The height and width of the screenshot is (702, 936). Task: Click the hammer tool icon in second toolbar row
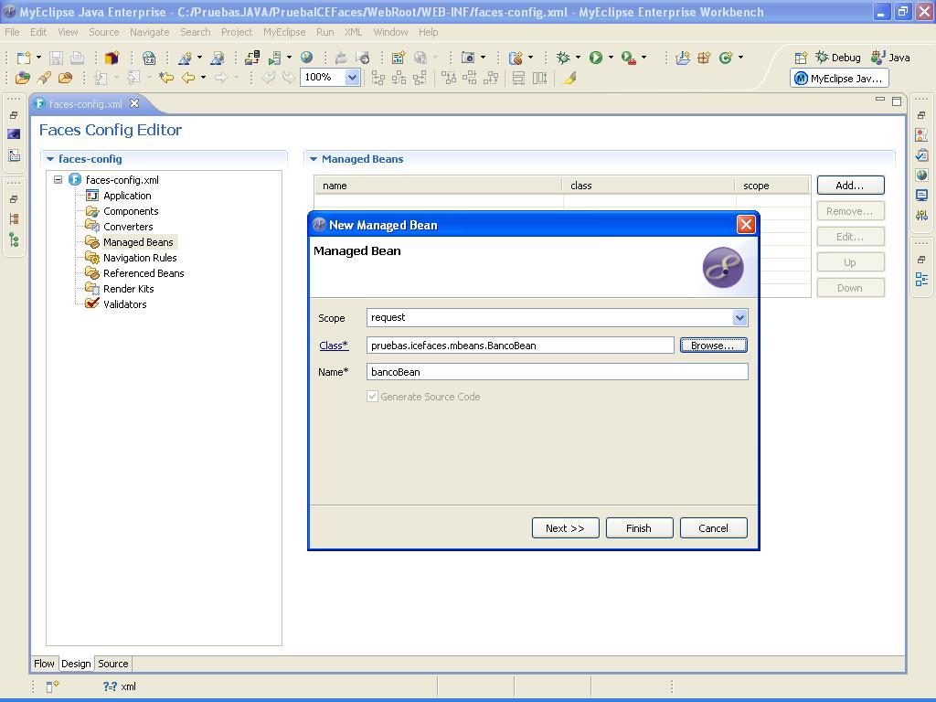(44, 77)
